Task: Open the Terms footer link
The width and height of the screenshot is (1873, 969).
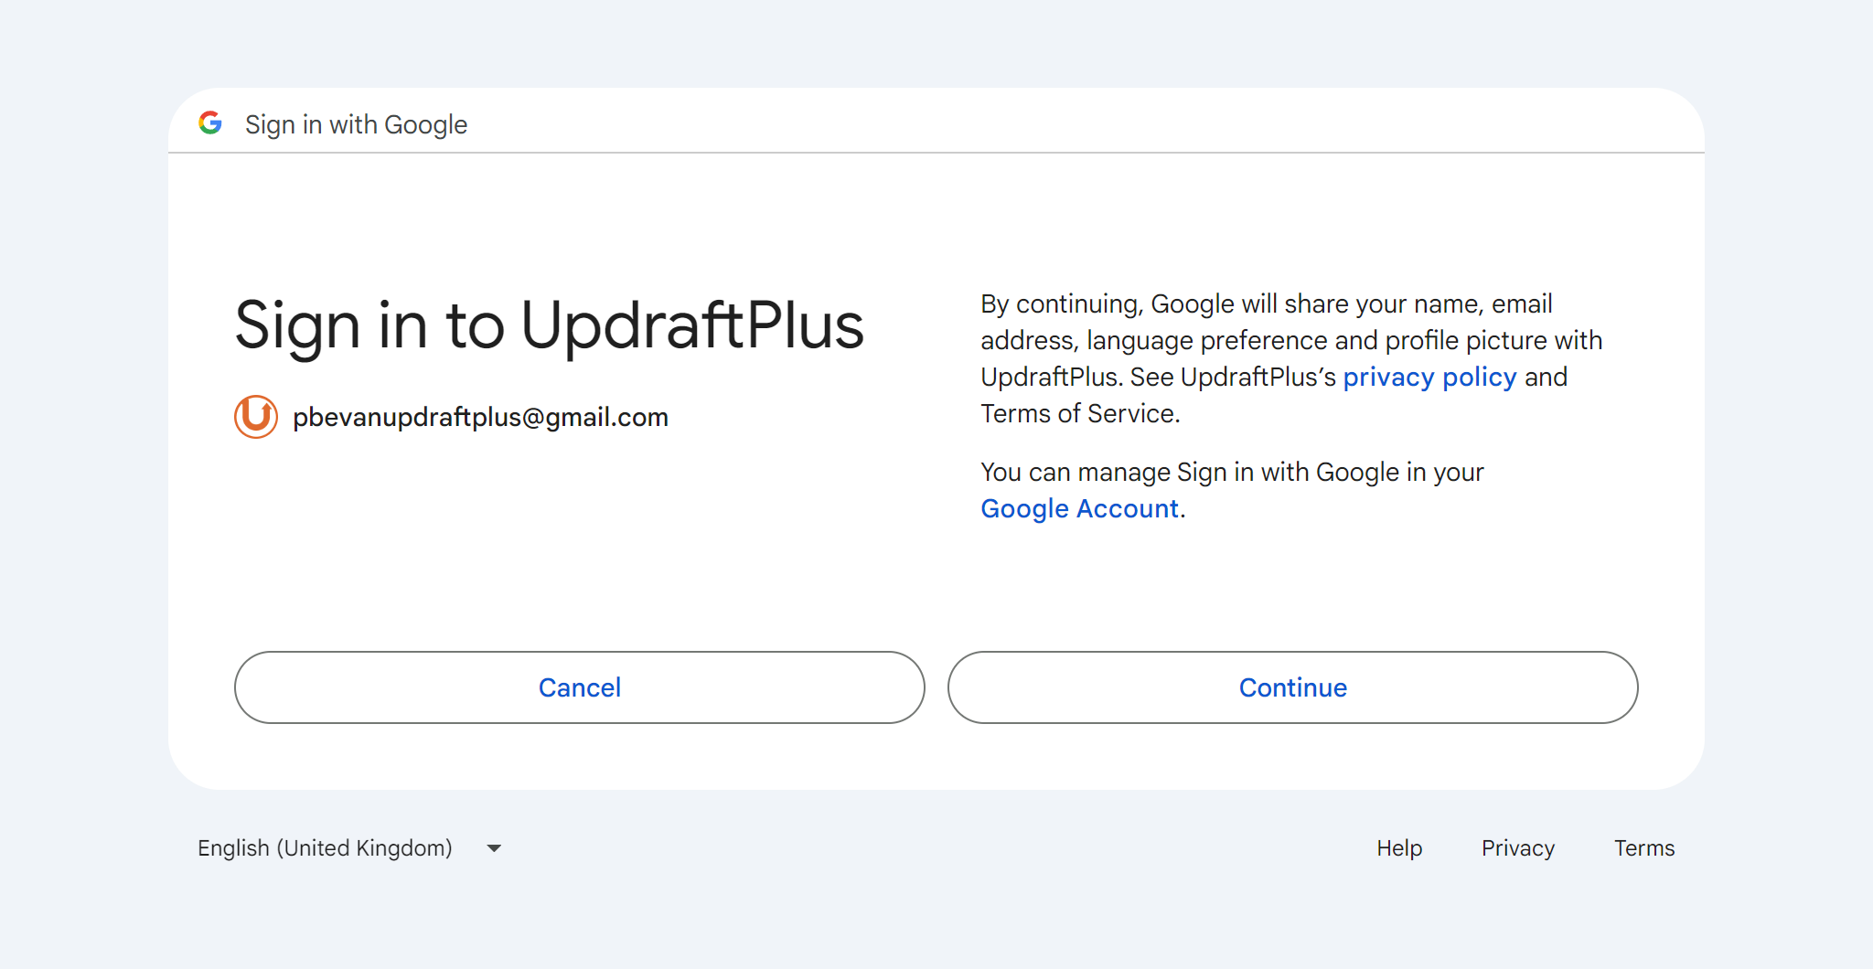Action: tap(1643, 848)
